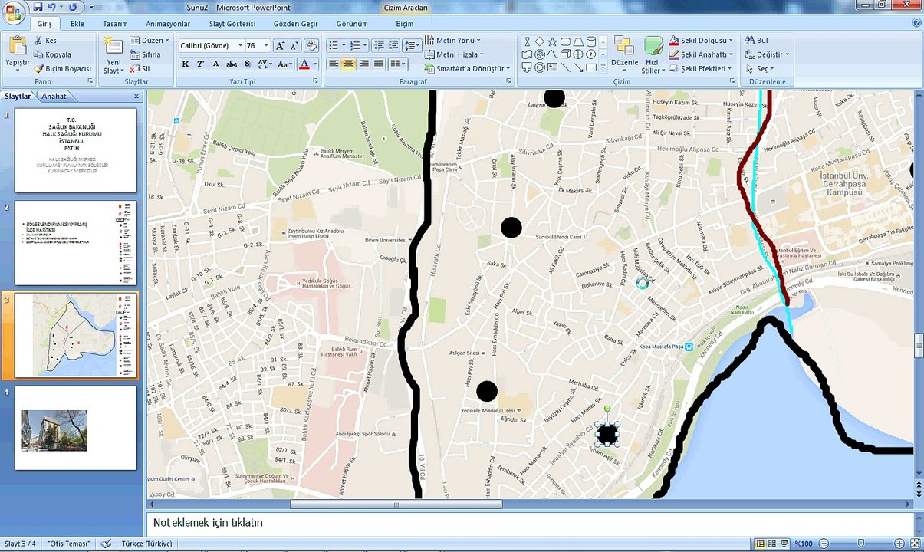Image resolution: width=924 pixels, height=552 pixels.
Task: Open Şekil Anahattı outline dropdown
Action: pos(701,54)
